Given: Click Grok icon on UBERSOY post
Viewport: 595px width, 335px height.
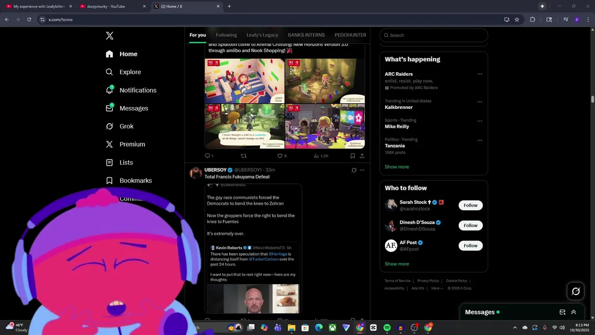Looking at the screenshot, I should [354, 170].
